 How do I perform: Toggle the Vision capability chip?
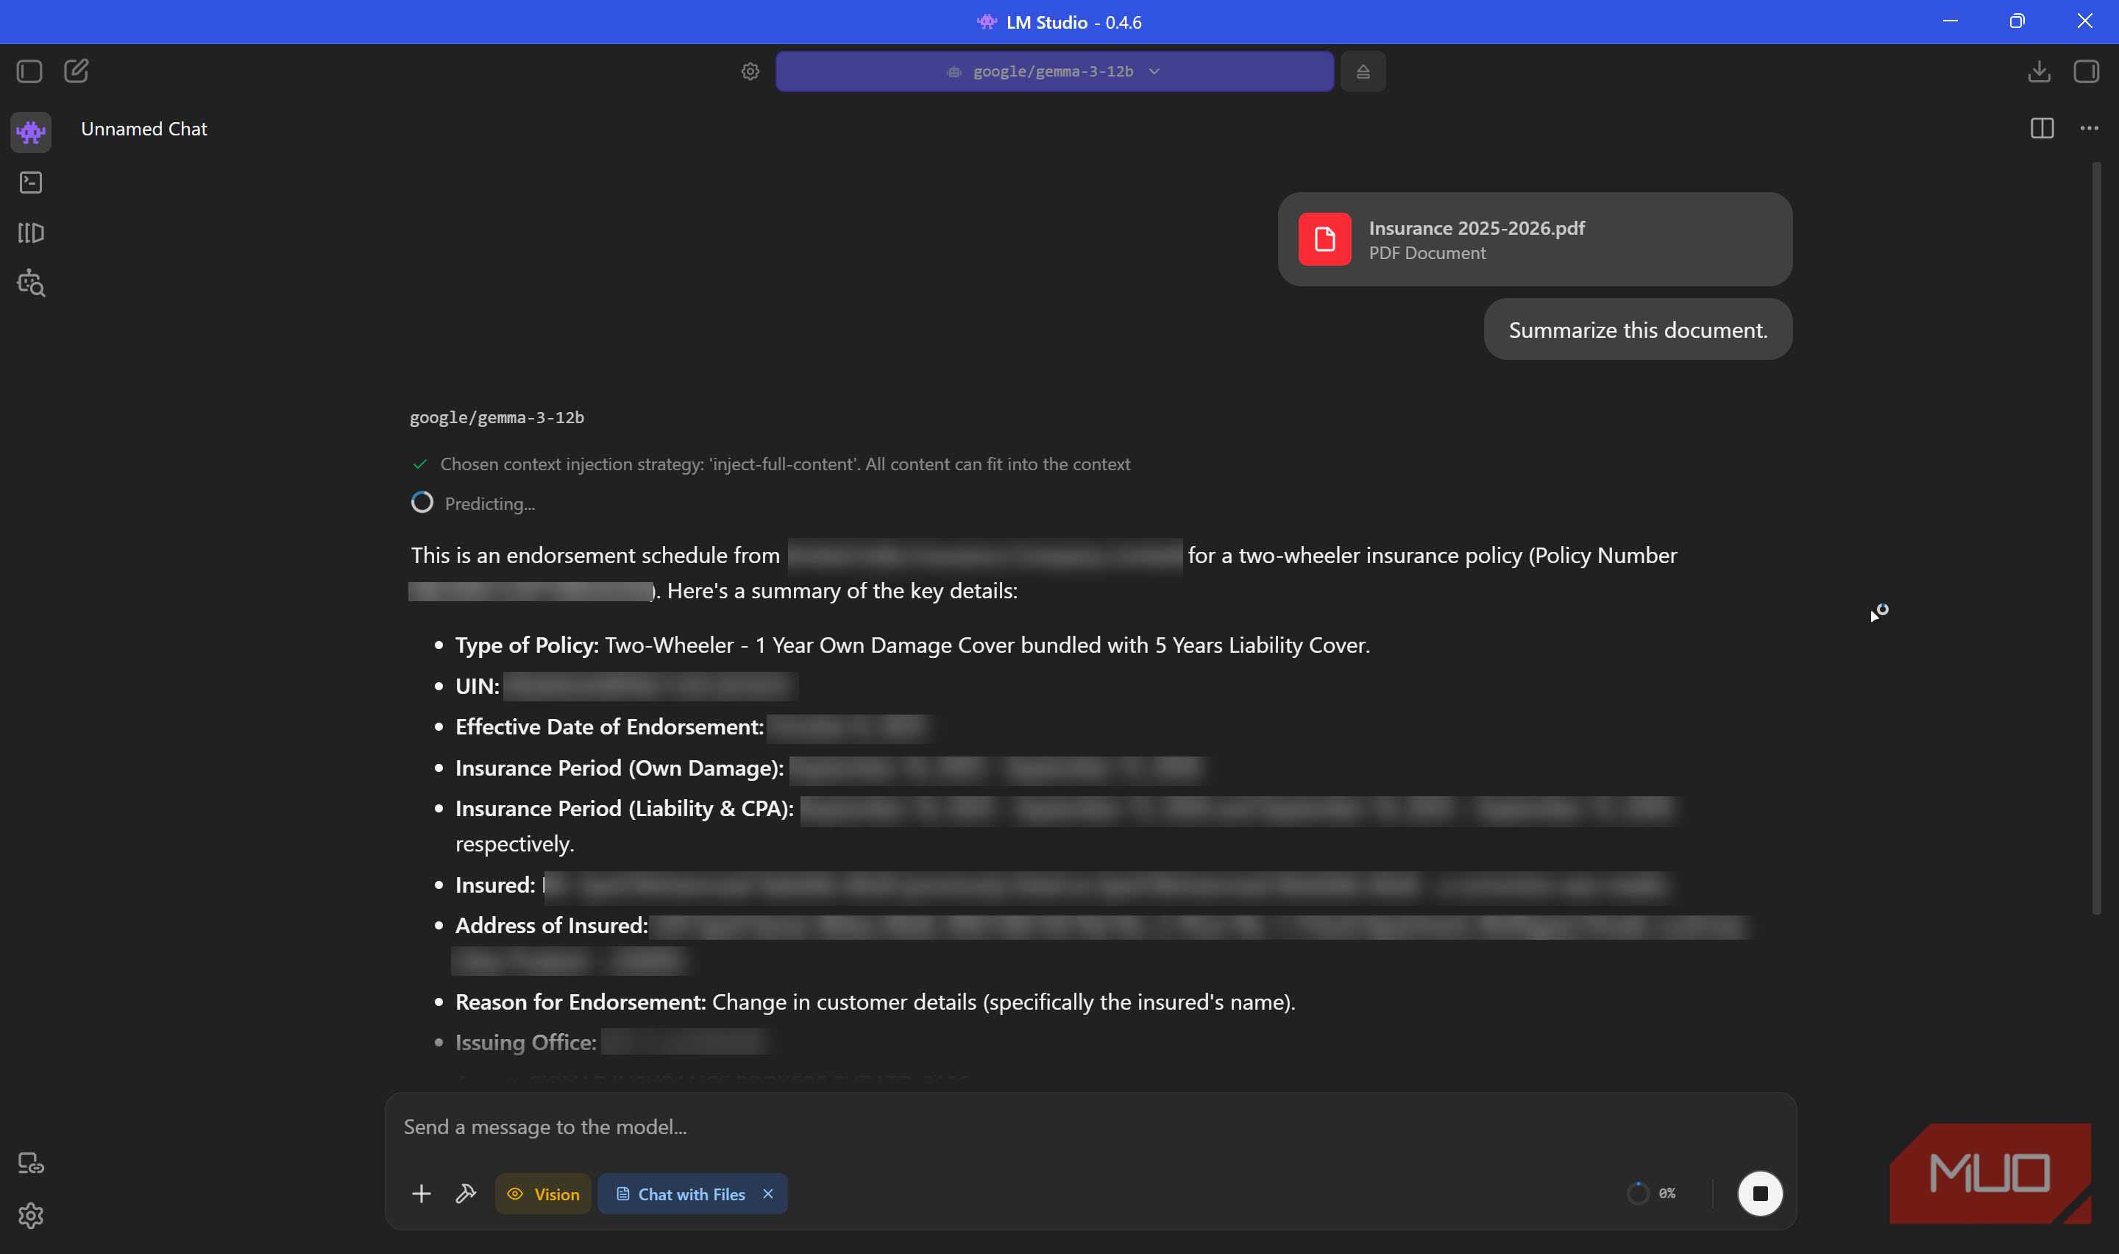pos(542,1193)
